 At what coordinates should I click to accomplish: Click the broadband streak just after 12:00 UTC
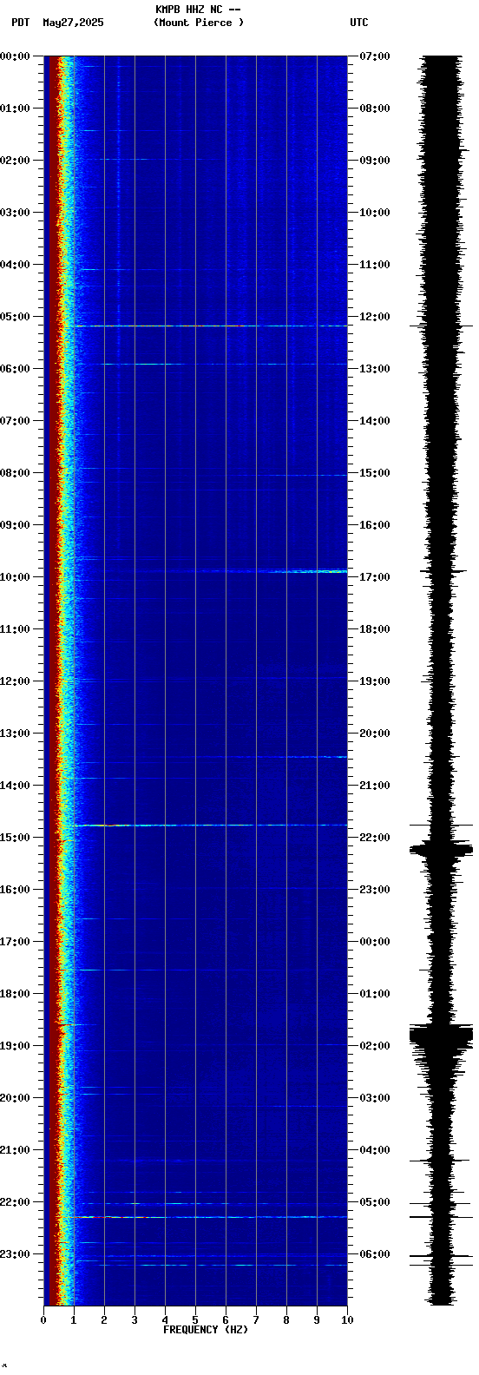coord(211,326)
